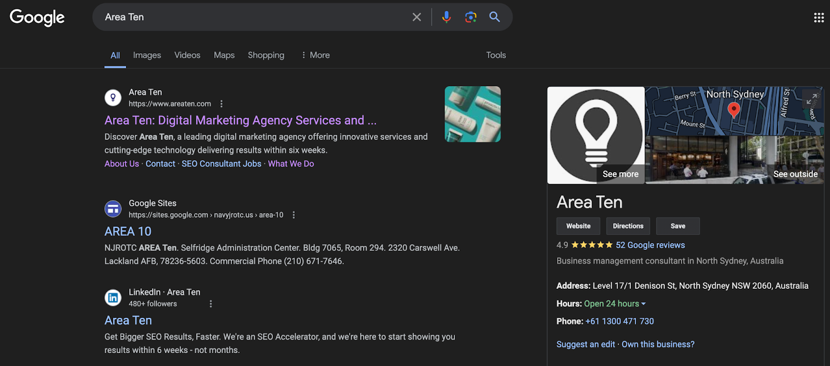
Task: Open the What We Do sitelink
Action: [x=291, y=164]
